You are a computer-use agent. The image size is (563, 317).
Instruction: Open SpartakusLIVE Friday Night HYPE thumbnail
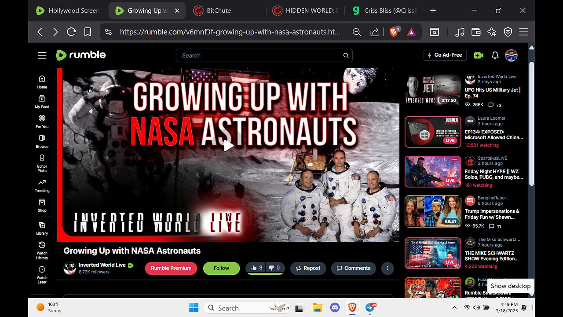pyautogui.click(x=433, y=171)
